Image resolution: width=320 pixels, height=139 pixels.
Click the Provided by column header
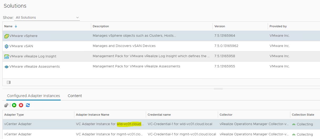[x=278, y=26]
